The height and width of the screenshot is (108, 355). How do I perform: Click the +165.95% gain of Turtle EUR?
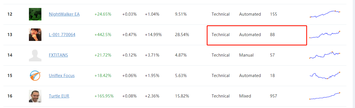[x=104, y=96]
